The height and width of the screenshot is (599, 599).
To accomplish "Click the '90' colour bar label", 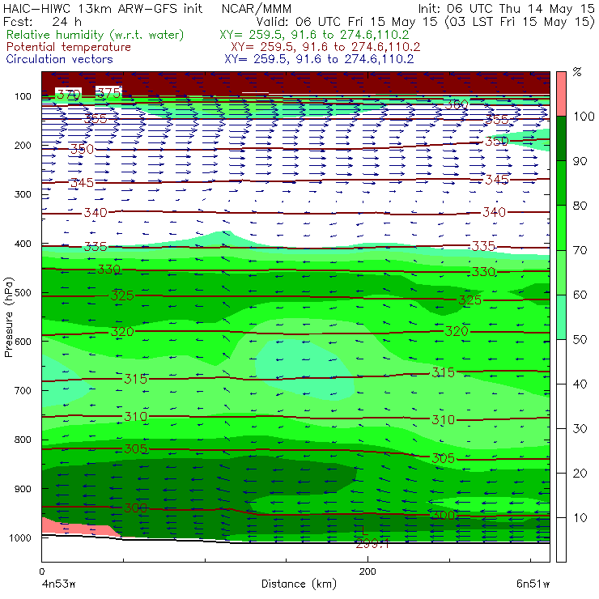I will click(580, 161).
